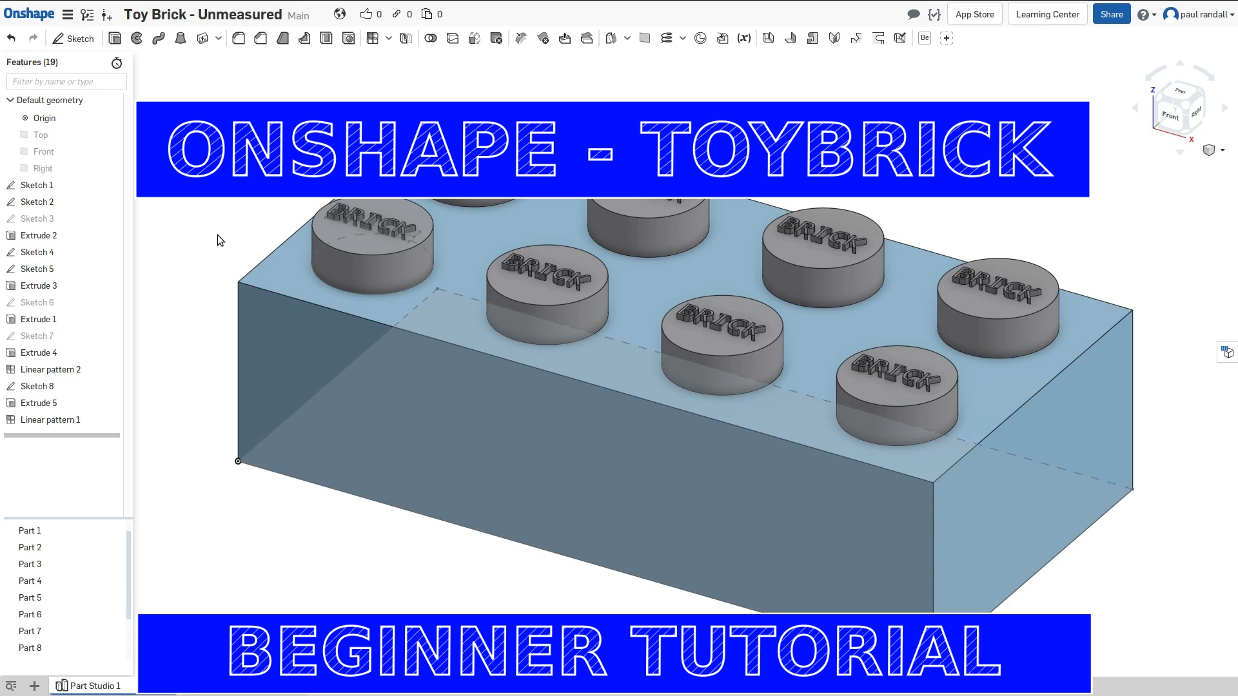Select the Boolean tool icon

(431, 38)
